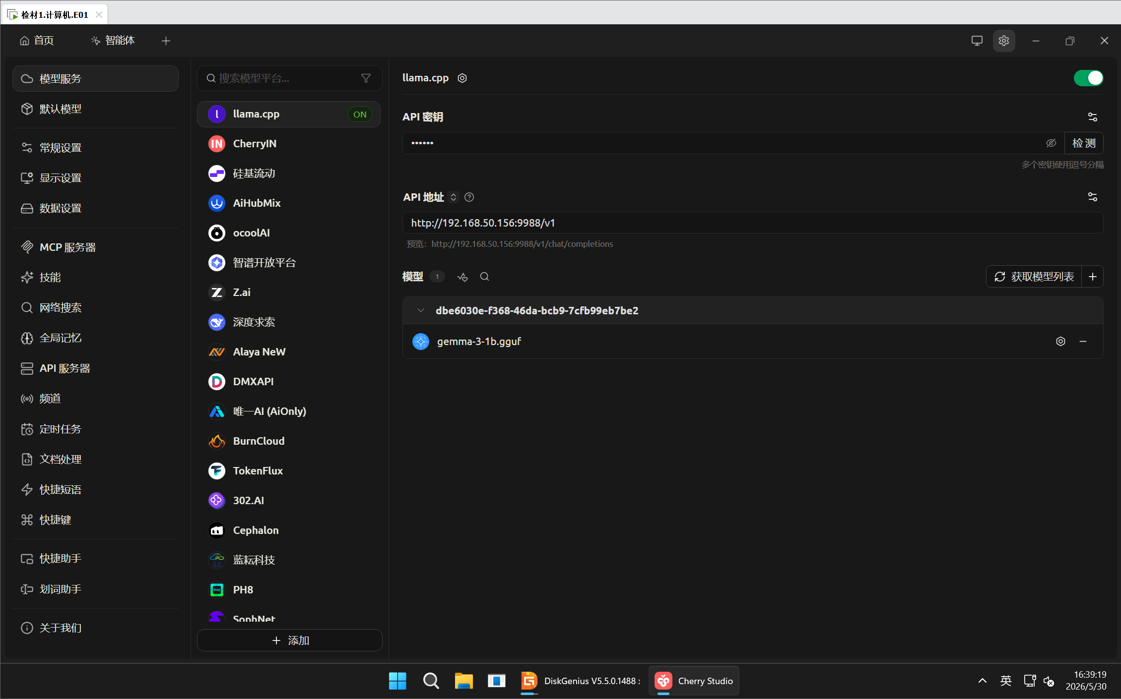Show the hidden API key
Screen dimensions: 1121x699
(1051, 143)
